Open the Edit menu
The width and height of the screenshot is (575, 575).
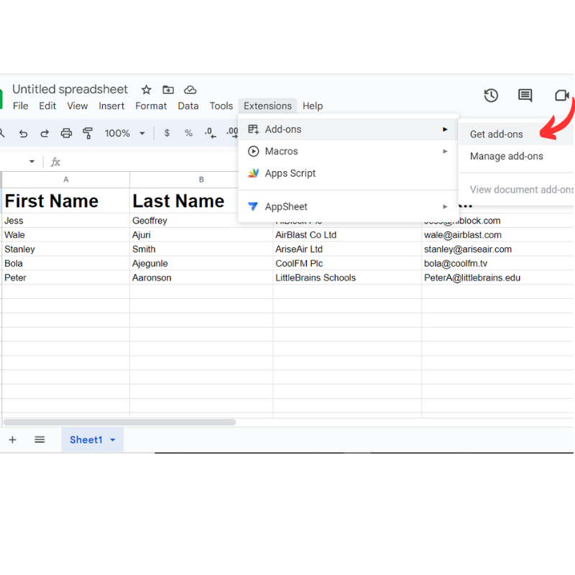pos(47,106)
